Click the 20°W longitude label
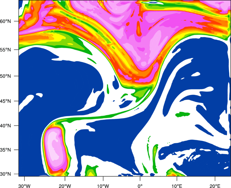Screen dimensions: 231x188 click(65, 186)
